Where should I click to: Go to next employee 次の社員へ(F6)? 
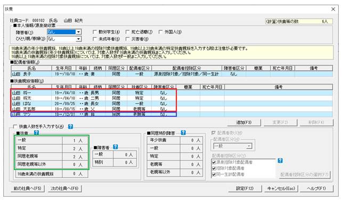[64, 189]
